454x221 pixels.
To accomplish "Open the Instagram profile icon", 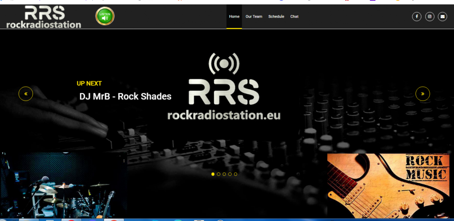I will tap(429, 17).
